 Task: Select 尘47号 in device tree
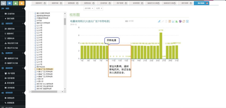click(x=40, y=64)
